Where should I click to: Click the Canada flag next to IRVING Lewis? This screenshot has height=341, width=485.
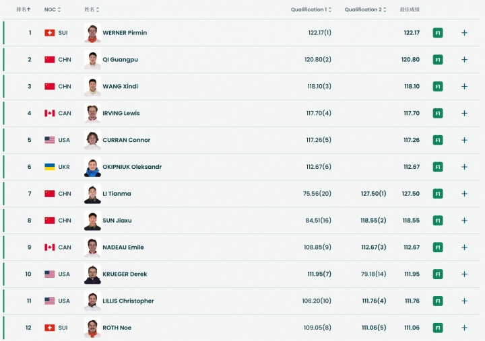pyautogui.click(x=49, y=113)
